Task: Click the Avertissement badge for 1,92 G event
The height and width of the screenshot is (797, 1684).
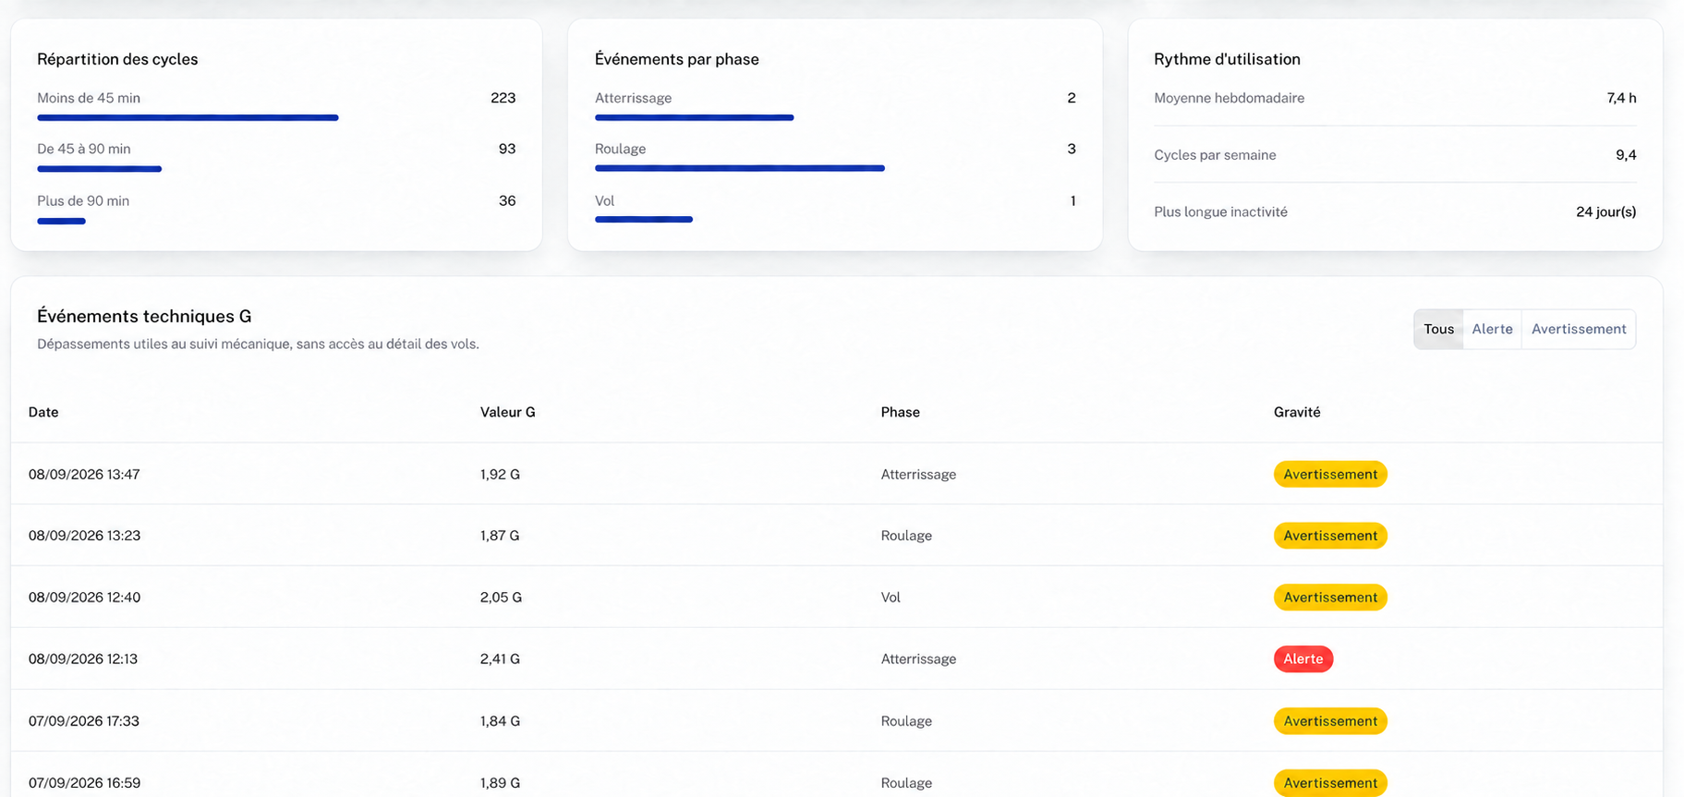Action: click(x=1330, y=475)
